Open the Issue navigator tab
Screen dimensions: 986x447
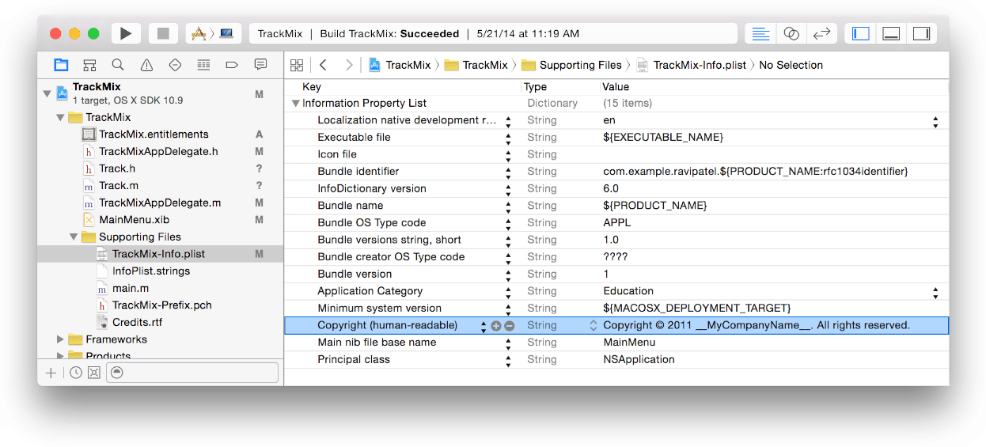pos(146,65)
